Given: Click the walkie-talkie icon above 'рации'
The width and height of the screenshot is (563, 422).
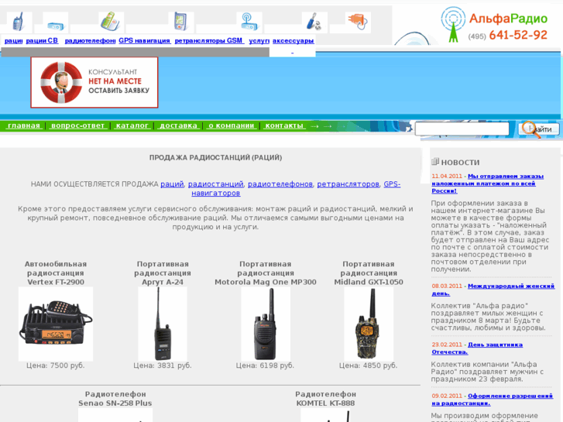Looking at the screenshot, I should click(x=18, y=22).
